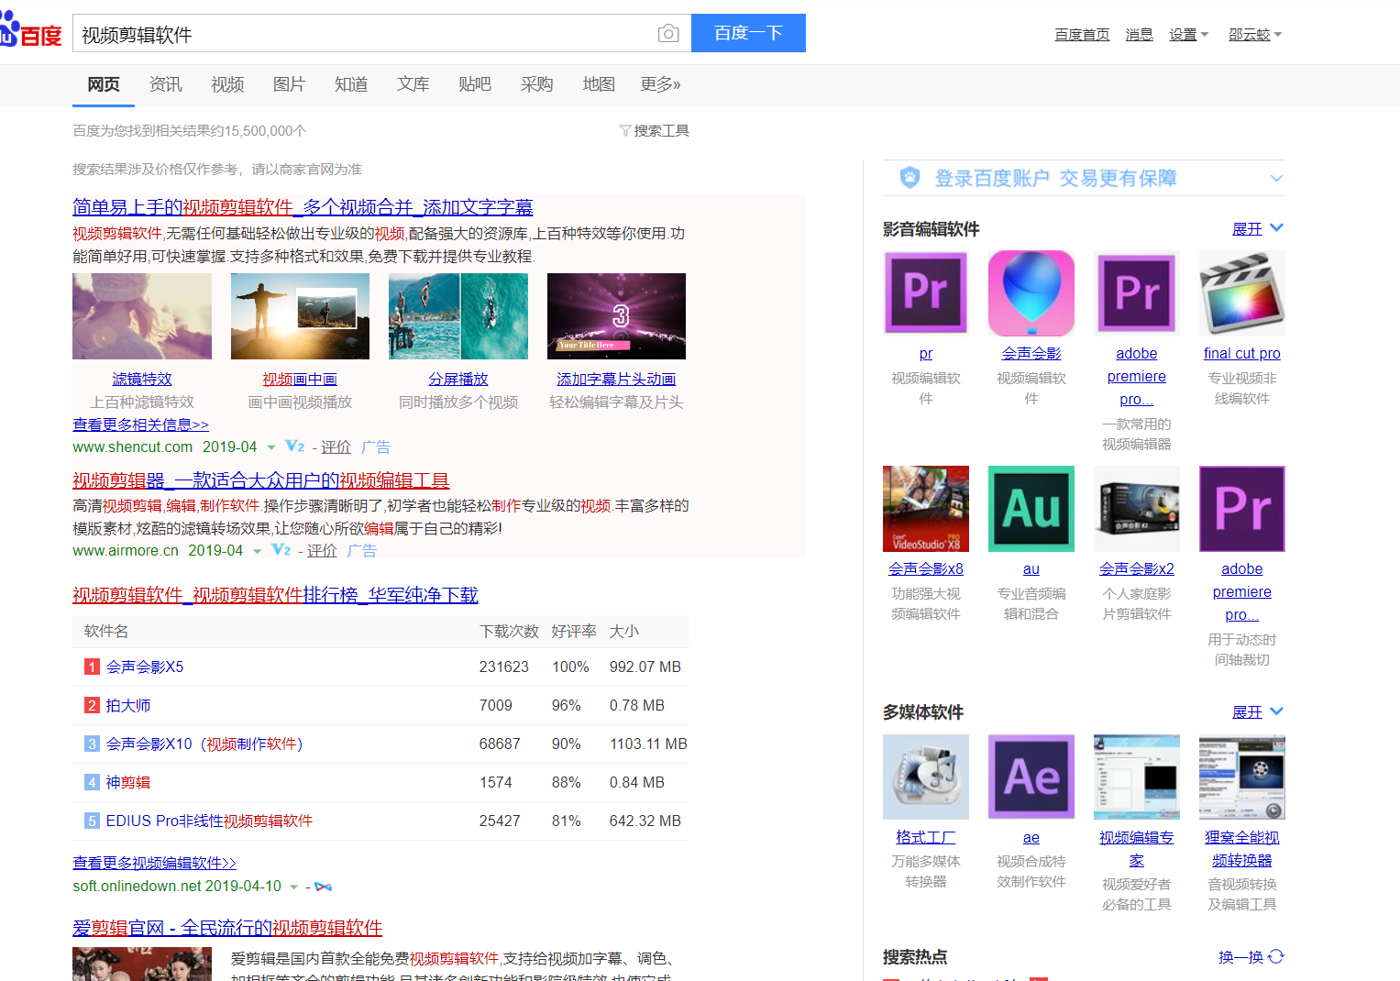1400x981 pixels.
Task: Switch to the 采购 tab
Action: pyautogui.click(x=536, y=84)
